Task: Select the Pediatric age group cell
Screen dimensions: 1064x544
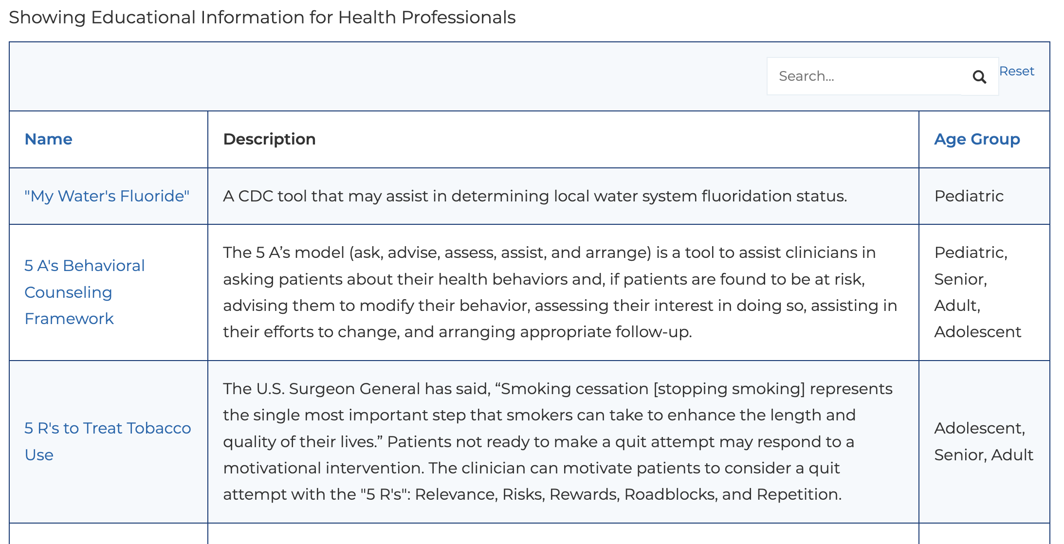Action: coord(969,196)
